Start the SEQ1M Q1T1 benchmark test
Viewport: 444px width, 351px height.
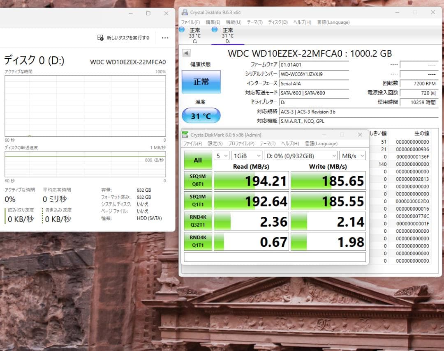[198, 200]
